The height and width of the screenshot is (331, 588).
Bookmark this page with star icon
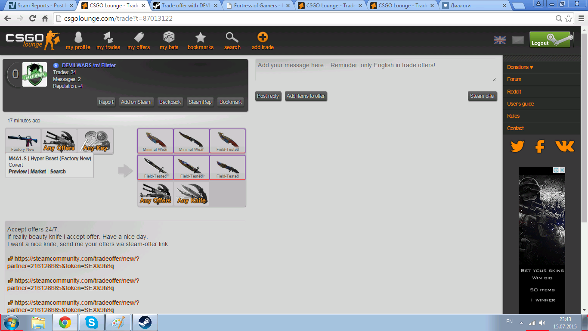pos(569,19)
